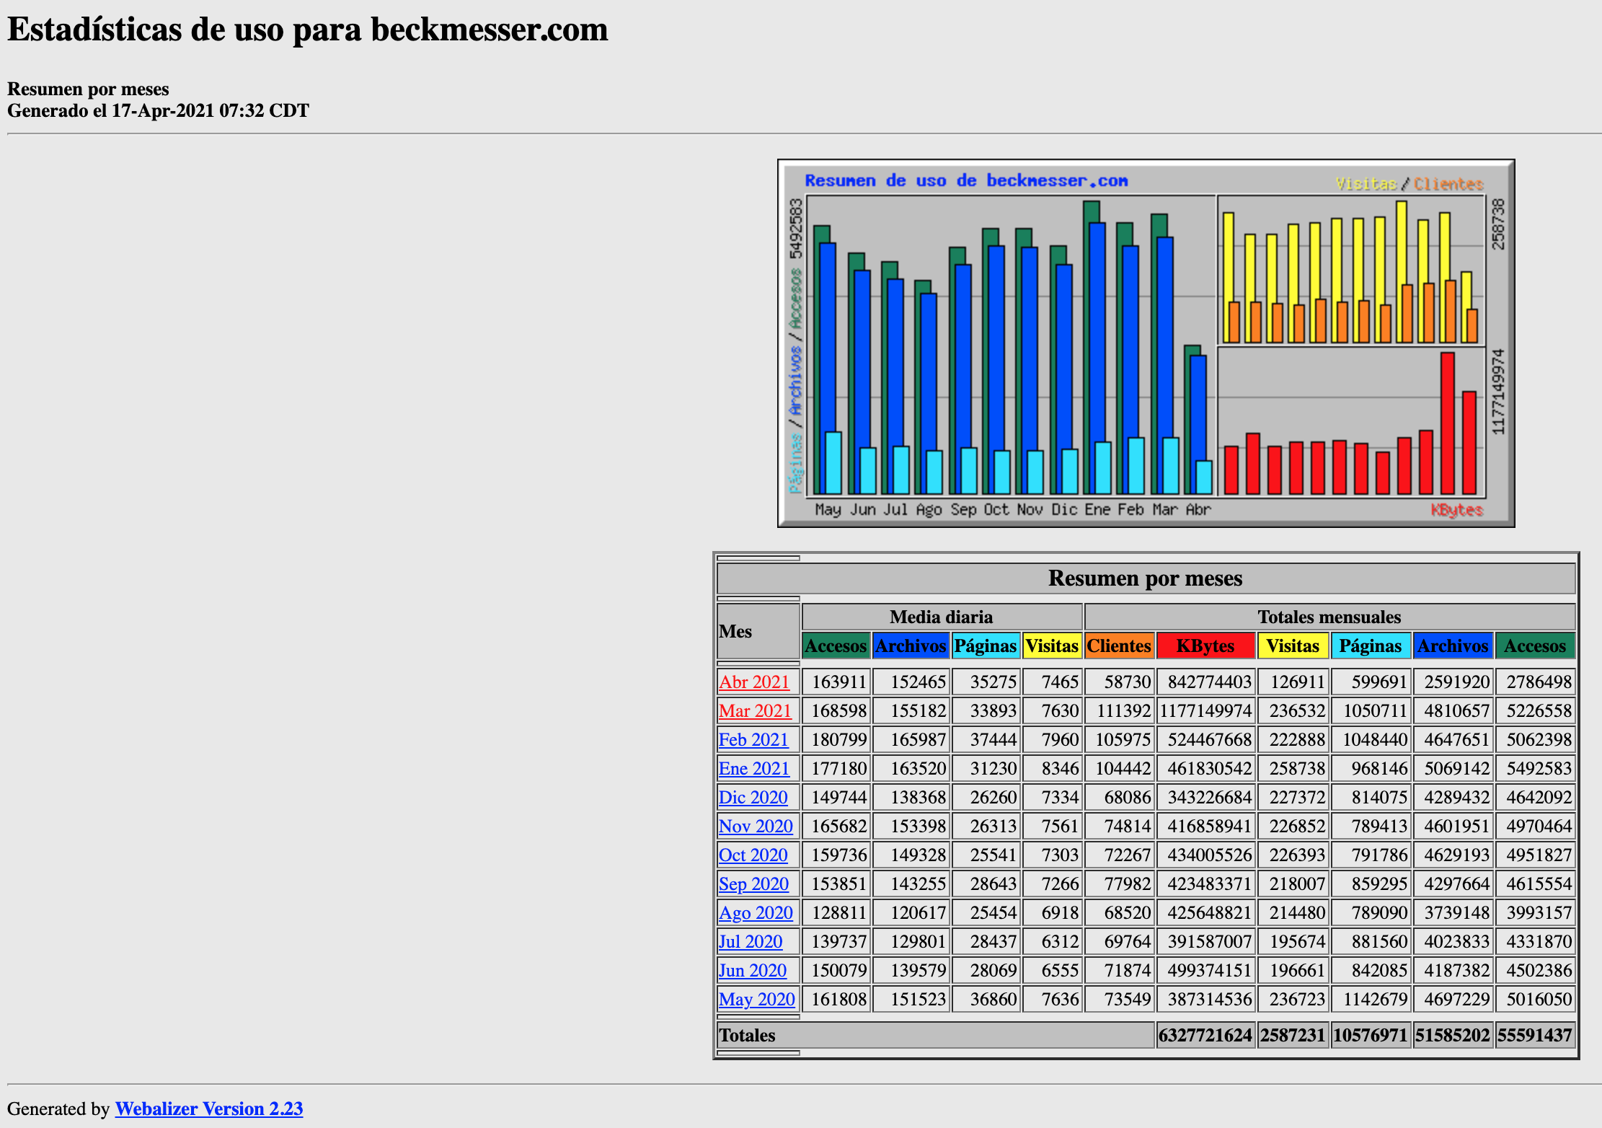This screenshot has width=1602, height=1128.
Task: Open the Sep 2020 statistics link
Action: click(x=753, y=884)
